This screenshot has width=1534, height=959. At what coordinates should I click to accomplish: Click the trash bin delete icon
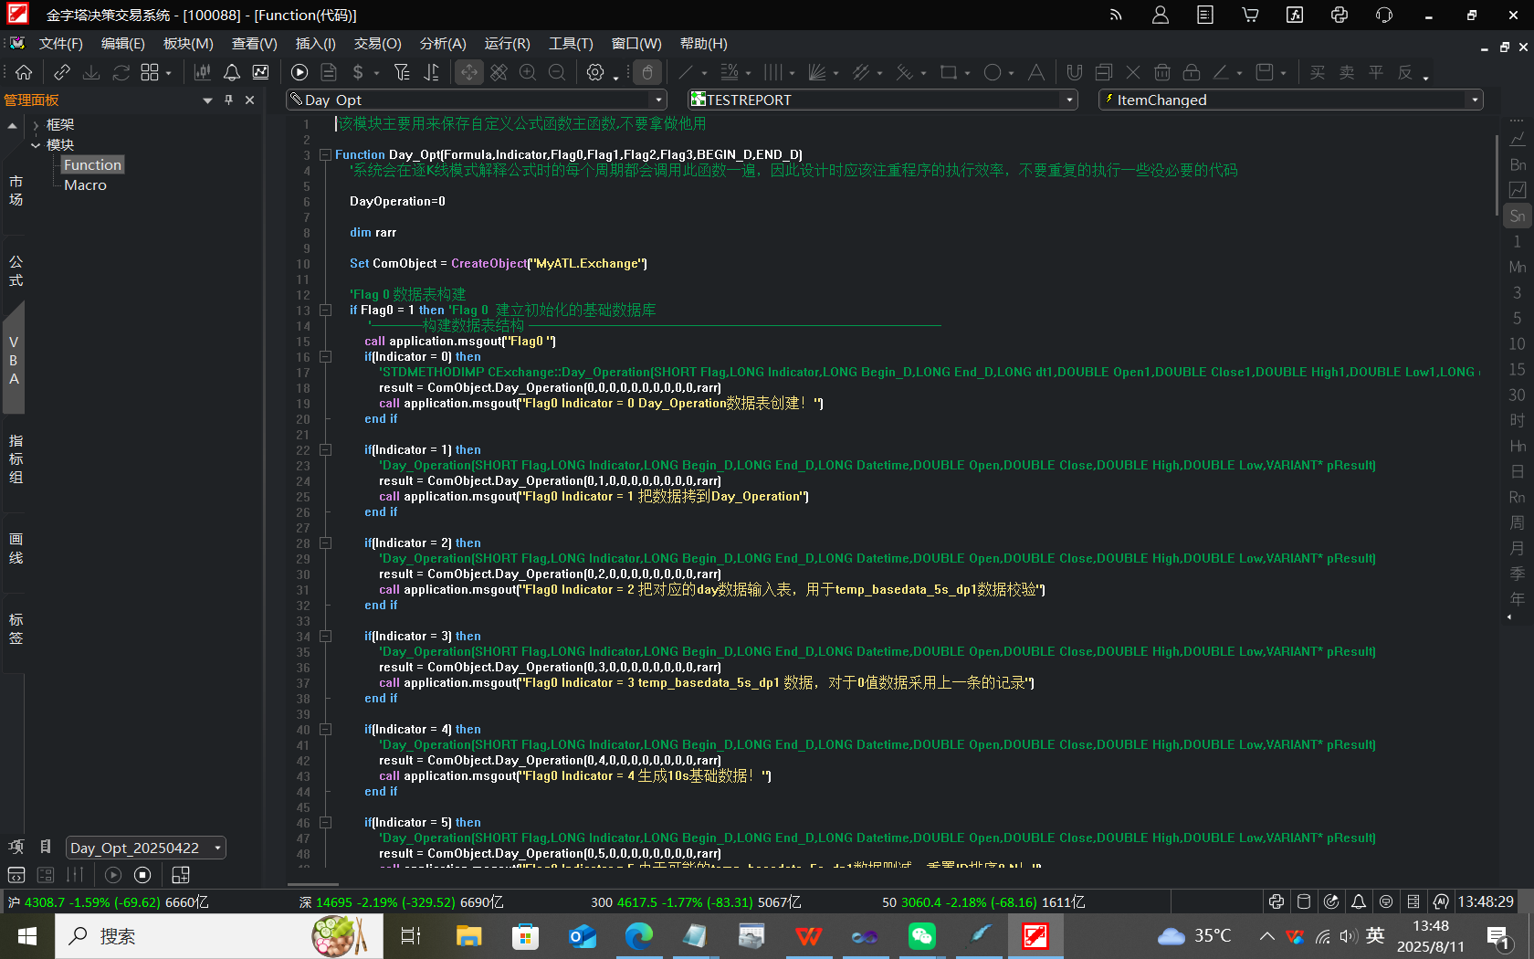tap(1162, 72)
